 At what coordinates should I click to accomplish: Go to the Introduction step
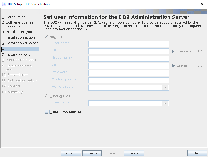pyautogui.click(x=16, y=17)
